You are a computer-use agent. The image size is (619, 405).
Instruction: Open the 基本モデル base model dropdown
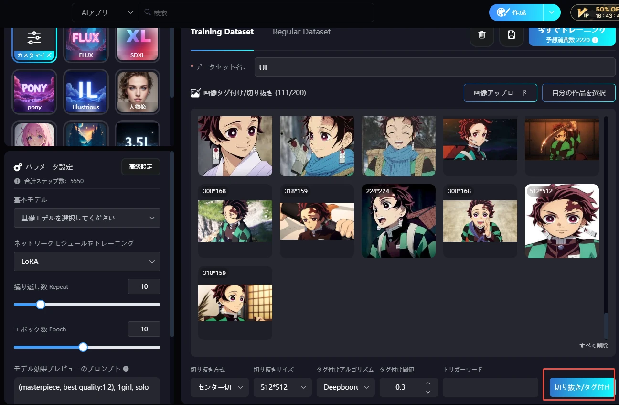(x=87, y=218)
